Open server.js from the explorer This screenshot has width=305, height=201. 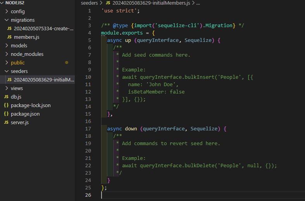(20, 122)
